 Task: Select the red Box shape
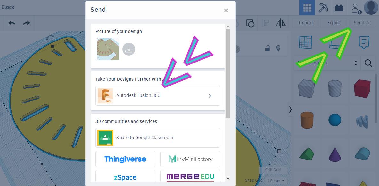pos(362,89)
